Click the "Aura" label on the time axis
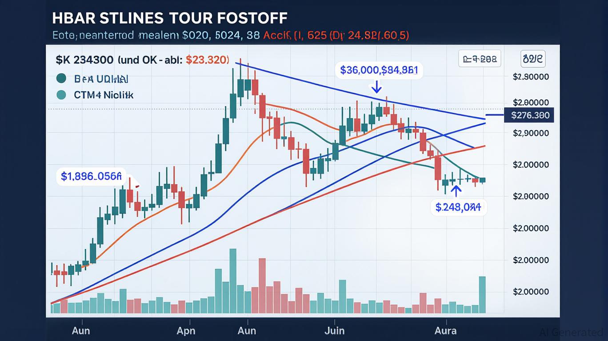Image resolution: width=608 pixels, height=341 pixels. (x=445, y=331)
